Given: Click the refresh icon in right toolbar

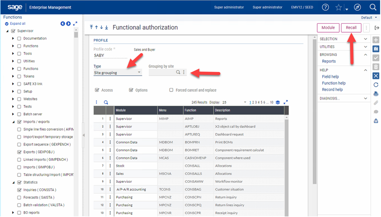Looking at the screenshot, I should pyautogui.click(x=376, y=85).
